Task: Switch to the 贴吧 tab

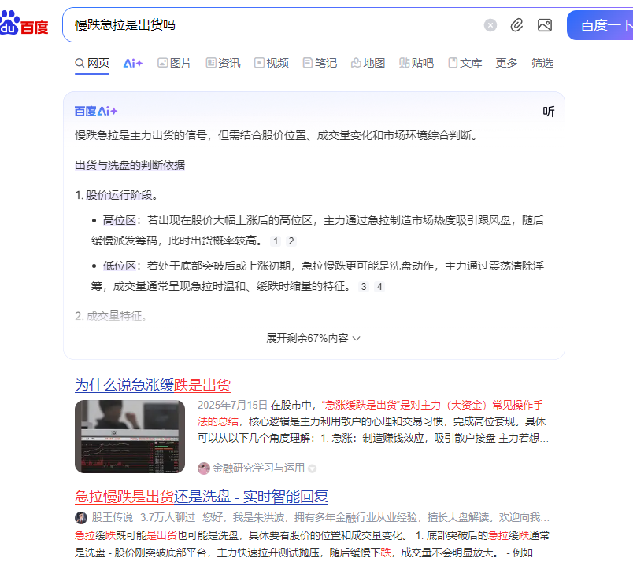Action: [x=416, y=63]
